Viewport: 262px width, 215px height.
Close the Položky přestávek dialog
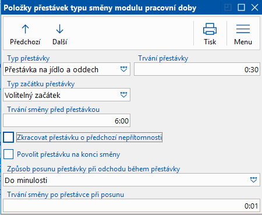(254, 8)
